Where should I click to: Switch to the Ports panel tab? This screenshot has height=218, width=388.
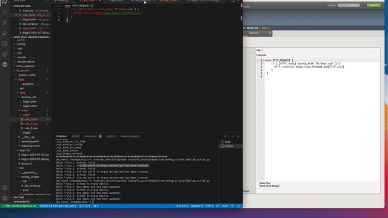(76, 136)
